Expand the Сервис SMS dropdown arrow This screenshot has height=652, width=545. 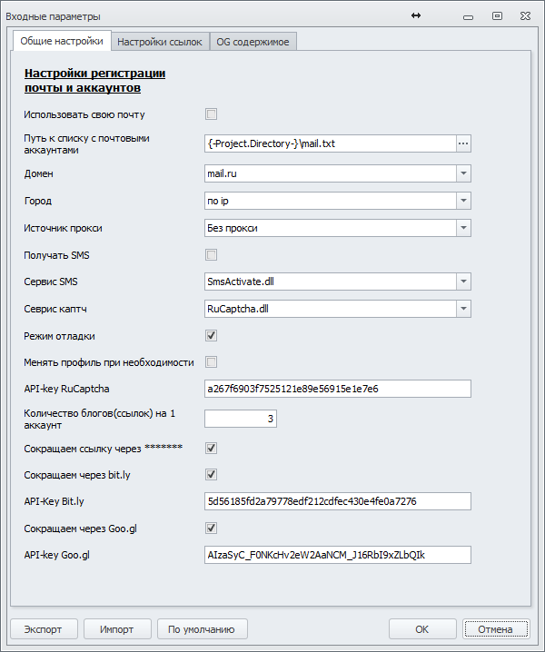[463, 282]
